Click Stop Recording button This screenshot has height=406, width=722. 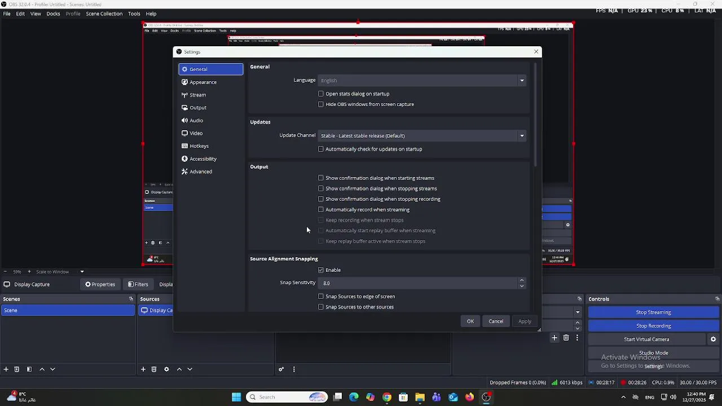point(653,326)
